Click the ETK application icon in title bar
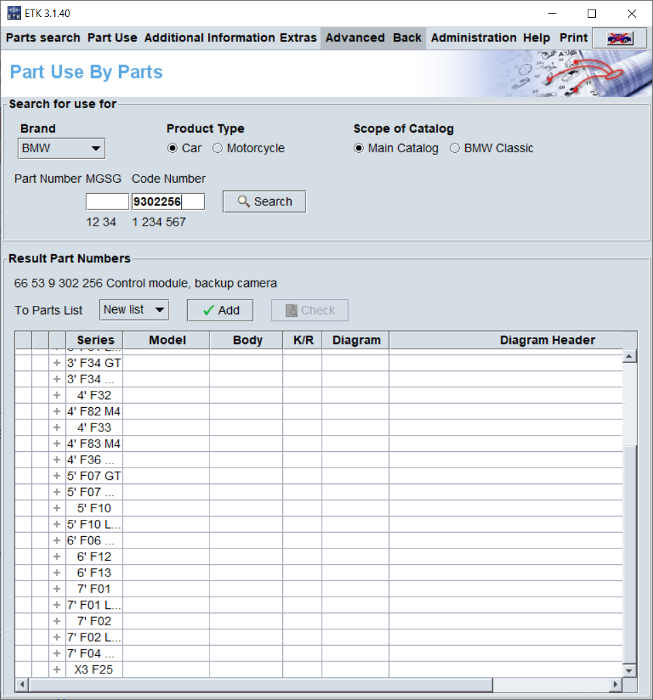Screen dimensions: 653x700 [14, 14]
